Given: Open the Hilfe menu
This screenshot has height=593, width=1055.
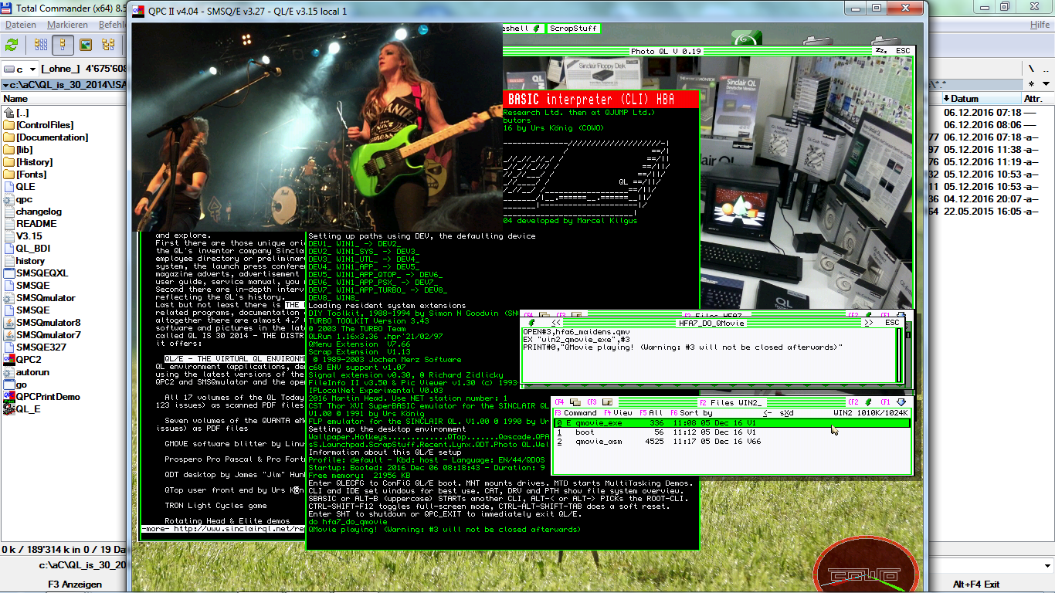Looking at the screenshot, I should click(1040, 25).
